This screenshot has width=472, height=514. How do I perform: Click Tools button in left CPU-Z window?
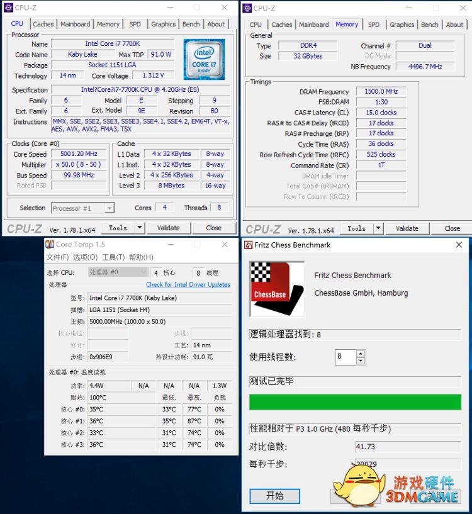(118, 228)
